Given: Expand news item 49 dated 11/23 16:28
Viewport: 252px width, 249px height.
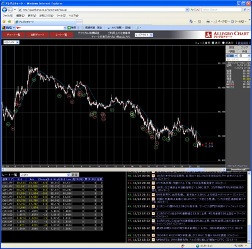Looking at the screenshot, I should point(153,235).
